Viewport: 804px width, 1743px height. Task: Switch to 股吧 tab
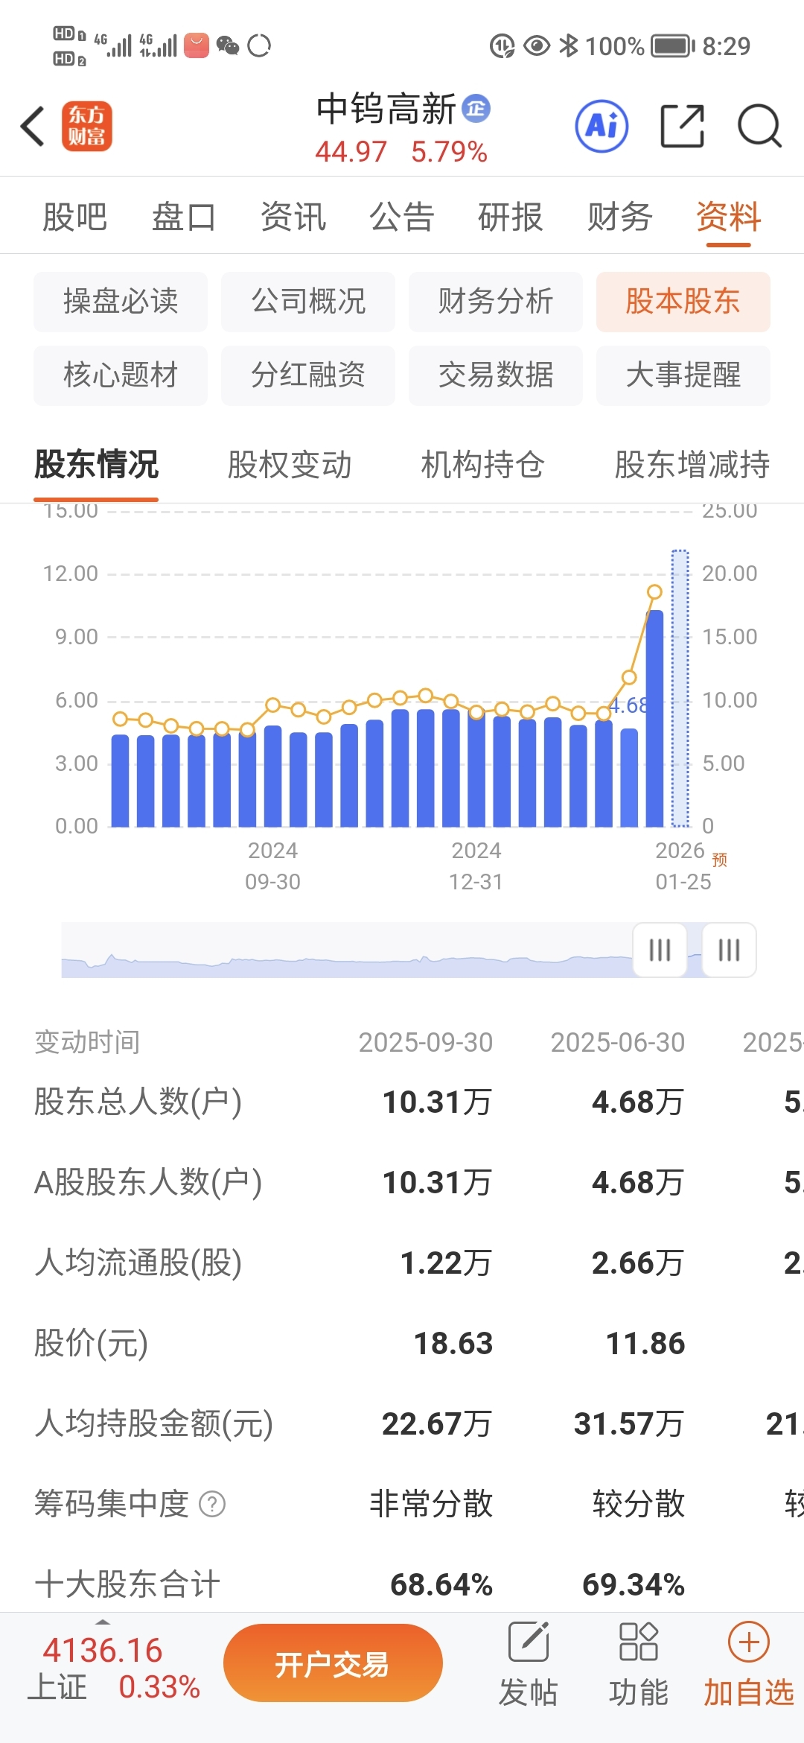pos(74,218)
